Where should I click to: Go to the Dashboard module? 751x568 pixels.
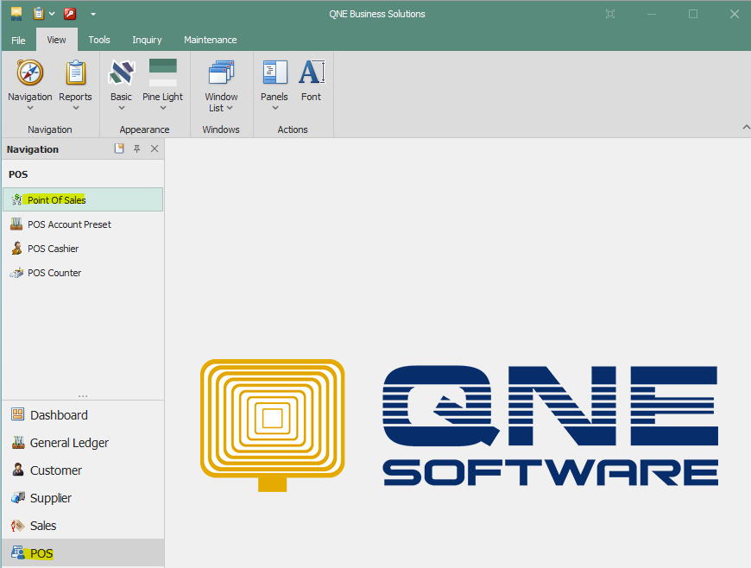[83, 414]
